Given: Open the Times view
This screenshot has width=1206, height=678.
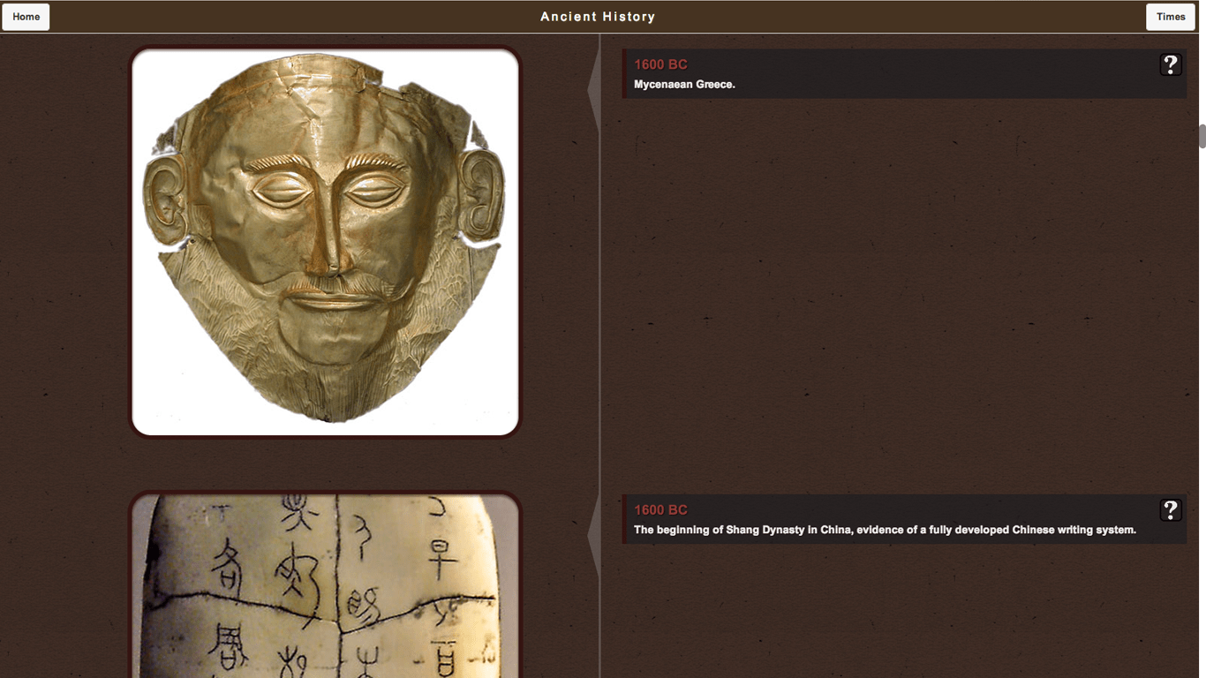Looking at the screenshot, I should click(x=1170, y=17).
